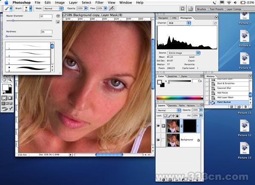Open the Picture 12 PNG file on desktop
Screen dimensions: 255x185
click(245, 126)
